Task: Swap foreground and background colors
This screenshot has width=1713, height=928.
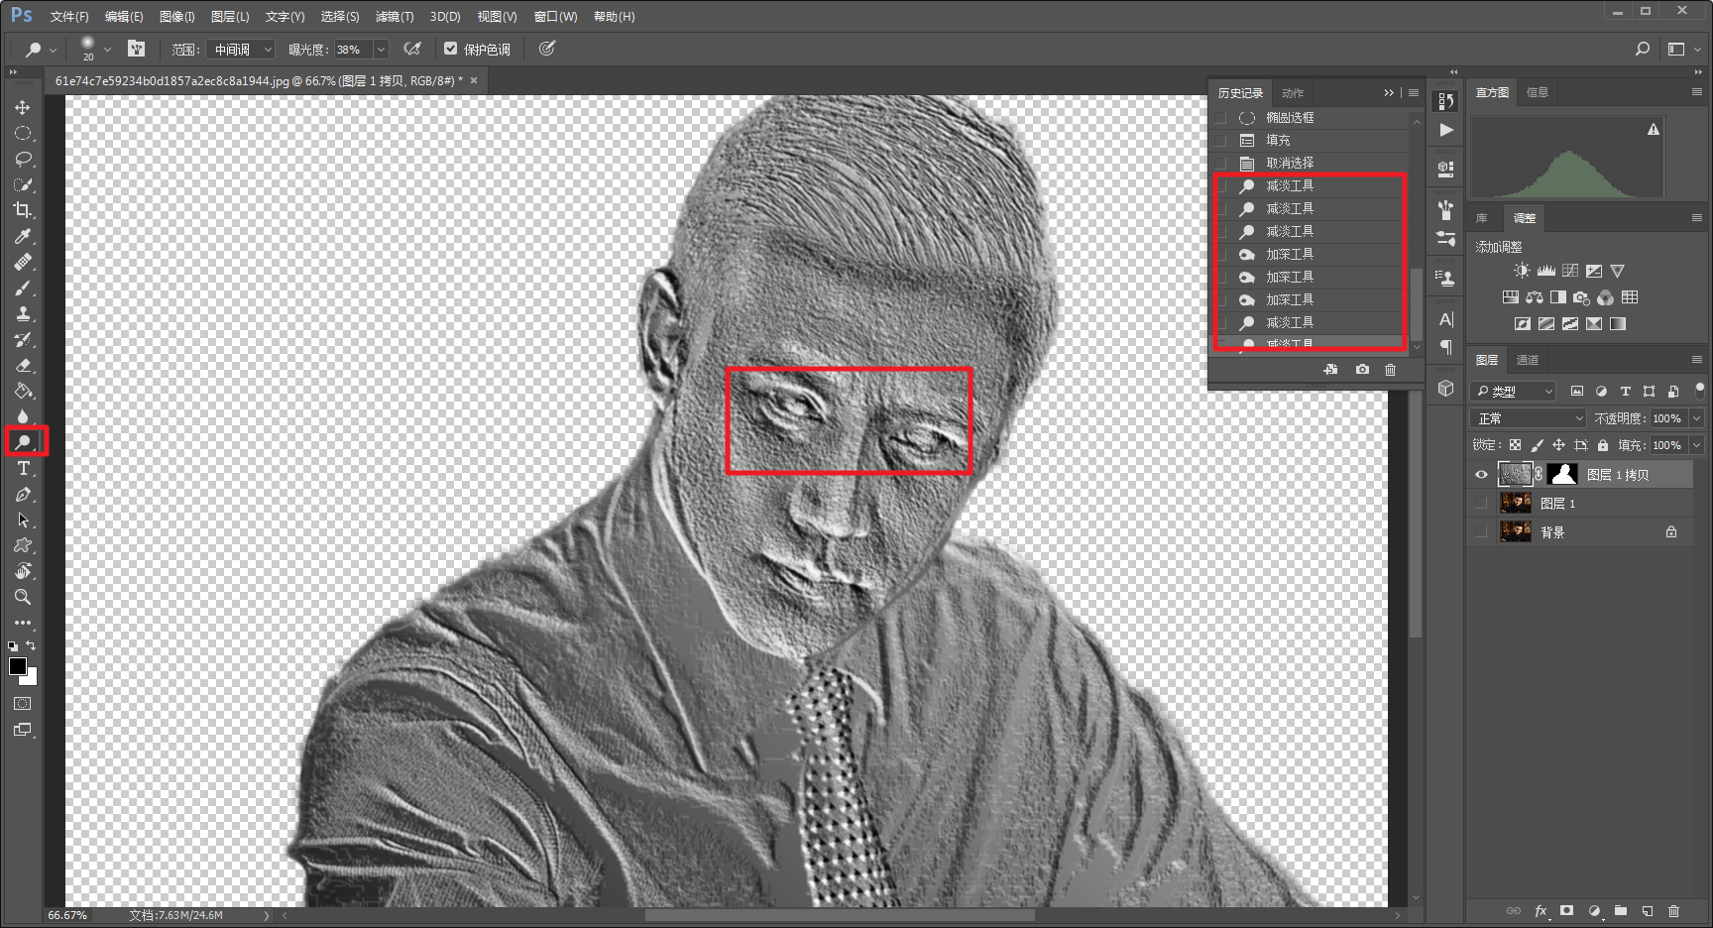Action: (31, 645)
